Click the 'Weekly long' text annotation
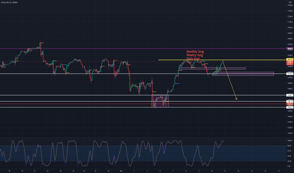Viewport: 294px width, 173px height. (x=195, y=55)
